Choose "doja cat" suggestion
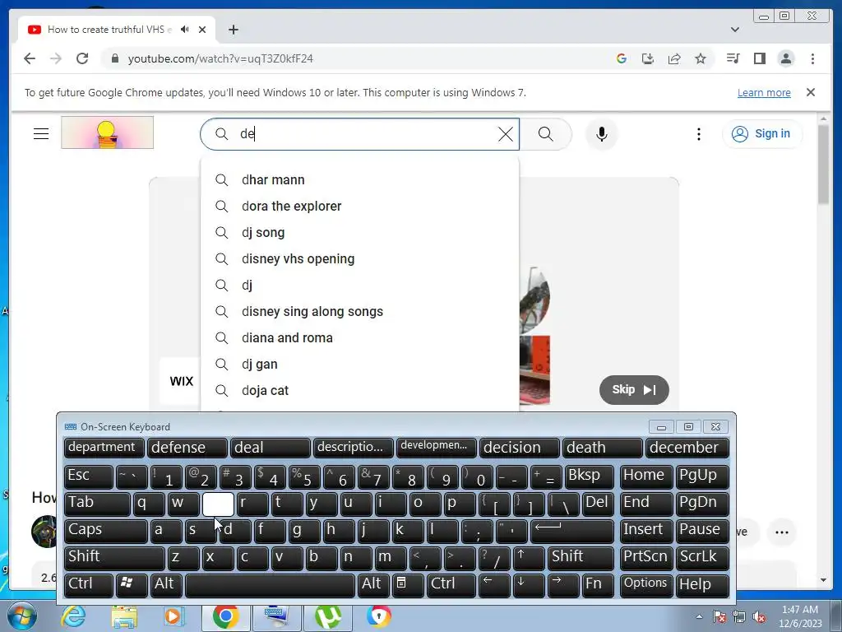Viewport: 842px width, 632px height. pos(360,390)
